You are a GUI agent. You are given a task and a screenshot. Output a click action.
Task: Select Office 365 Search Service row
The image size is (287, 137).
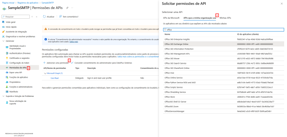[224, 63]
